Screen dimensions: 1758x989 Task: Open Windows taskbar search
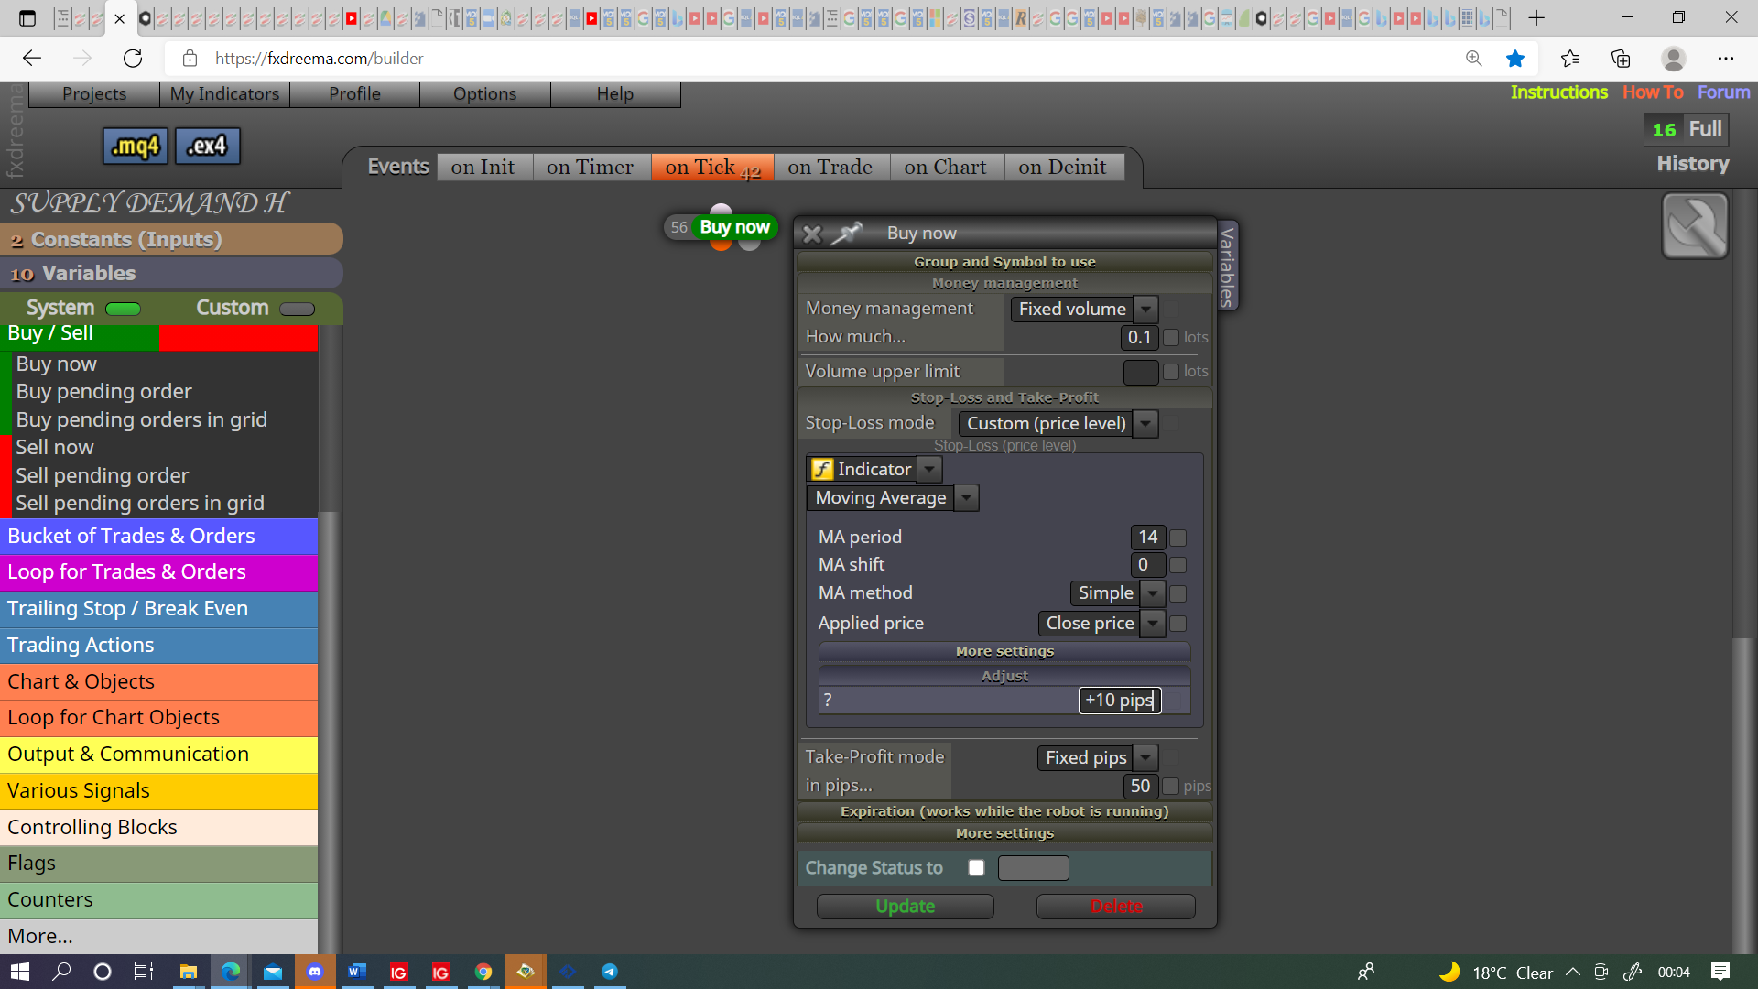point(61,972)
